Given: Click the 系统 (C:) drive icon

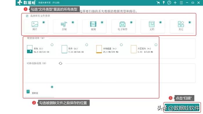Looking at the screenshot, I should pyautogui.click(x=30, y=49).
